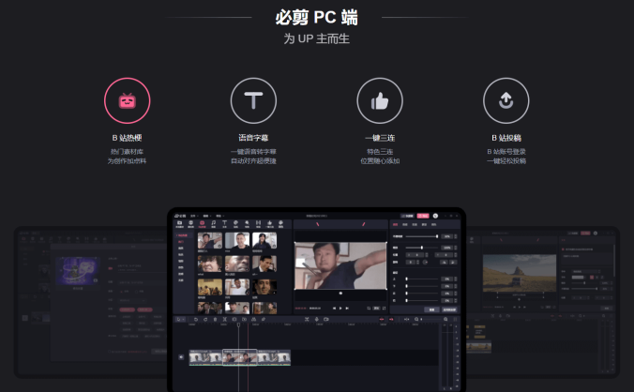Select the highlighted pink B站热梗 toolbar icon

[203, 224]
